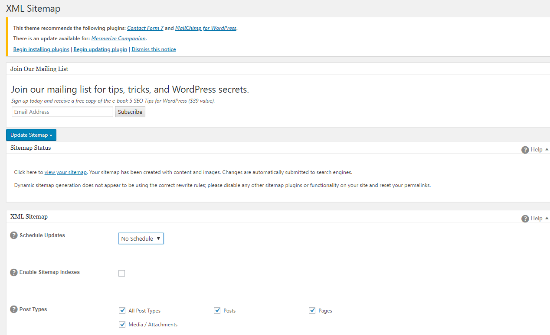Click Begin installing plugins link
The image size is (550, 335).
click(x=41, y=49)
